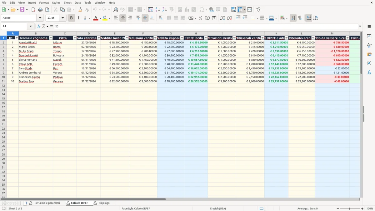
Task: Click the Sort dialog icon
Action: 151,10
